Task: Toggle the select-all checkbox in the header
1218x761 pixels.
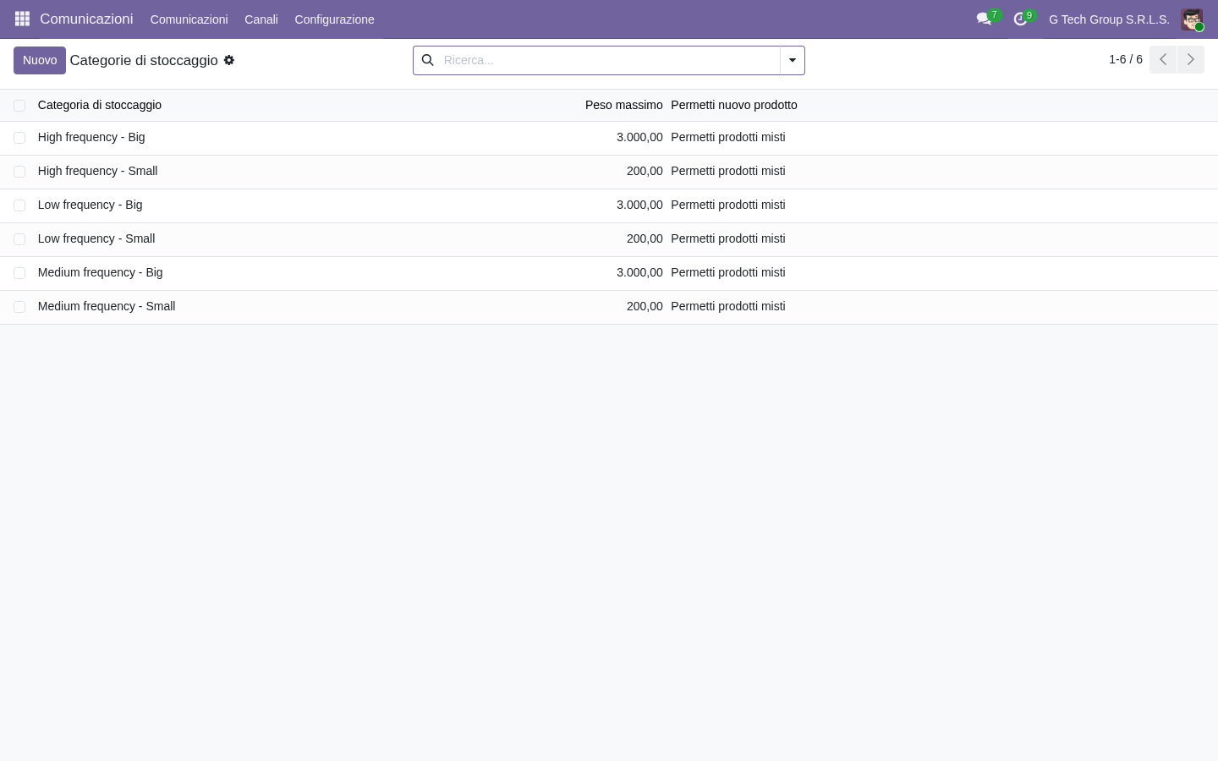Action: coord(19,106)
